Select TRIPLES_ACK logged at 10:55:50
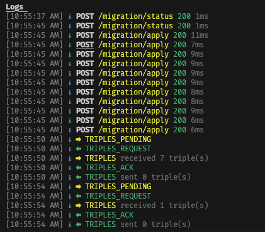Image resolution: width=265 pixels, height=232 pixels. (110, 168)
